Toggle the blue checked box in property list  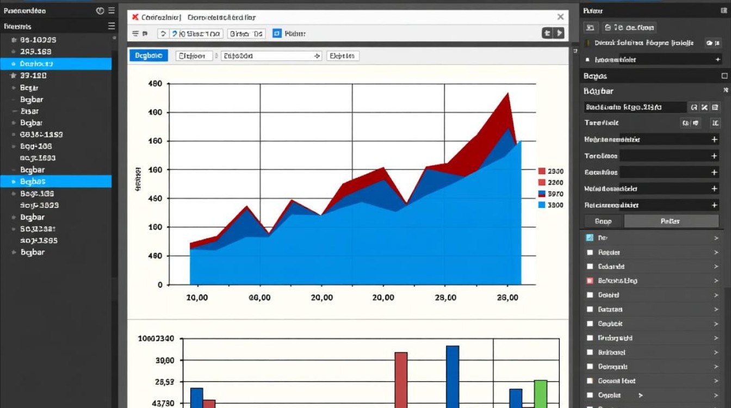click(x=590, y=238)
